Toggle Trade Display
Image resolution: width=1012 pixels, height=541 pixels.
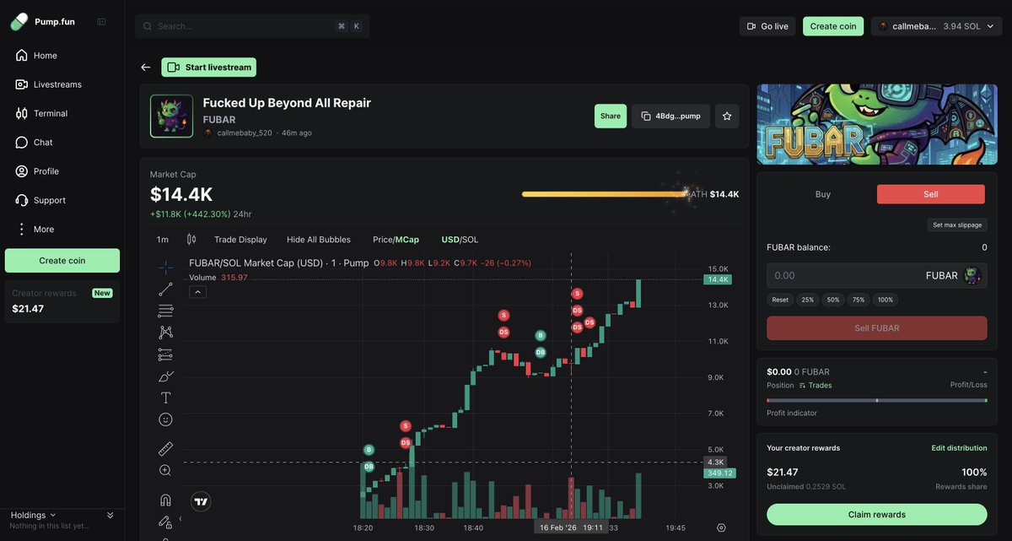[240, 240]
